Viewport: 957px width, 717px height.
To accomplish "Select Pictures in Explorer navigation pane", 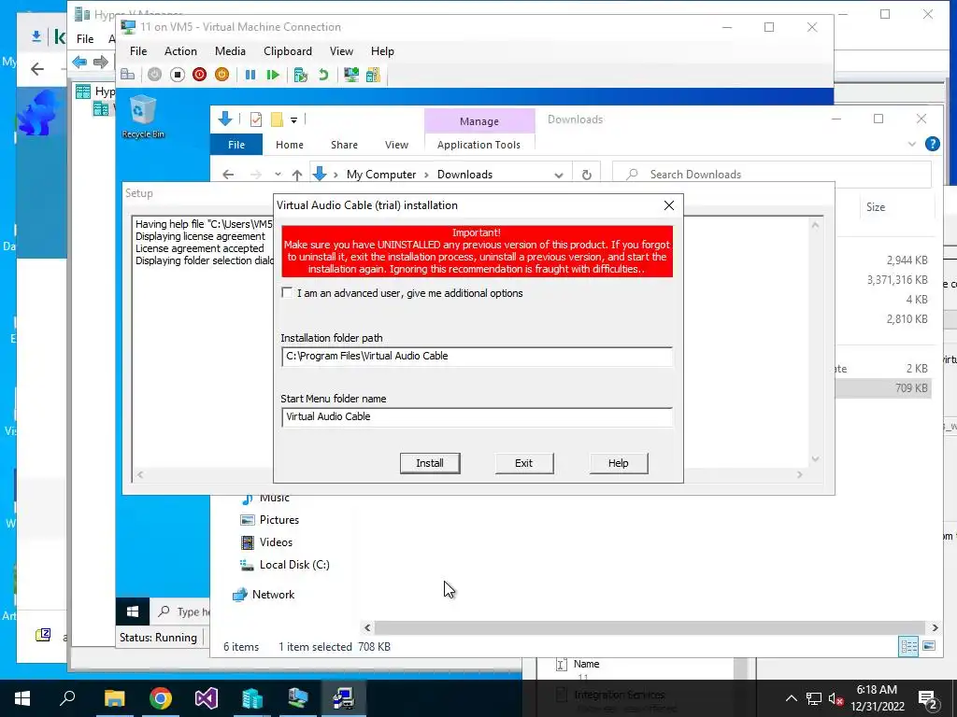I will pos(279,520).
